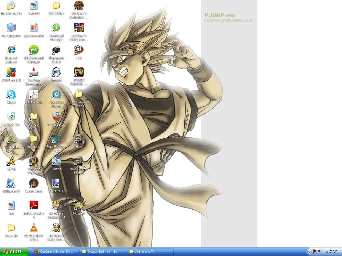342x256 pixels.
Task: Select the Champions Online shortcut
Action: click(56, 50)
